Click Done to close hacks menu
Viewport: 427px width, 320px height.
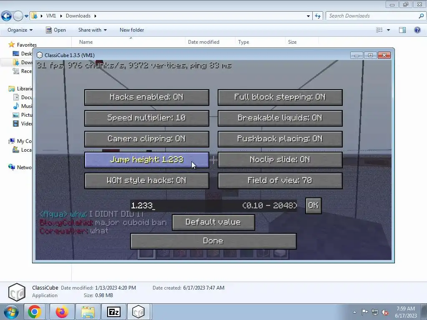[x=213, y=241]
